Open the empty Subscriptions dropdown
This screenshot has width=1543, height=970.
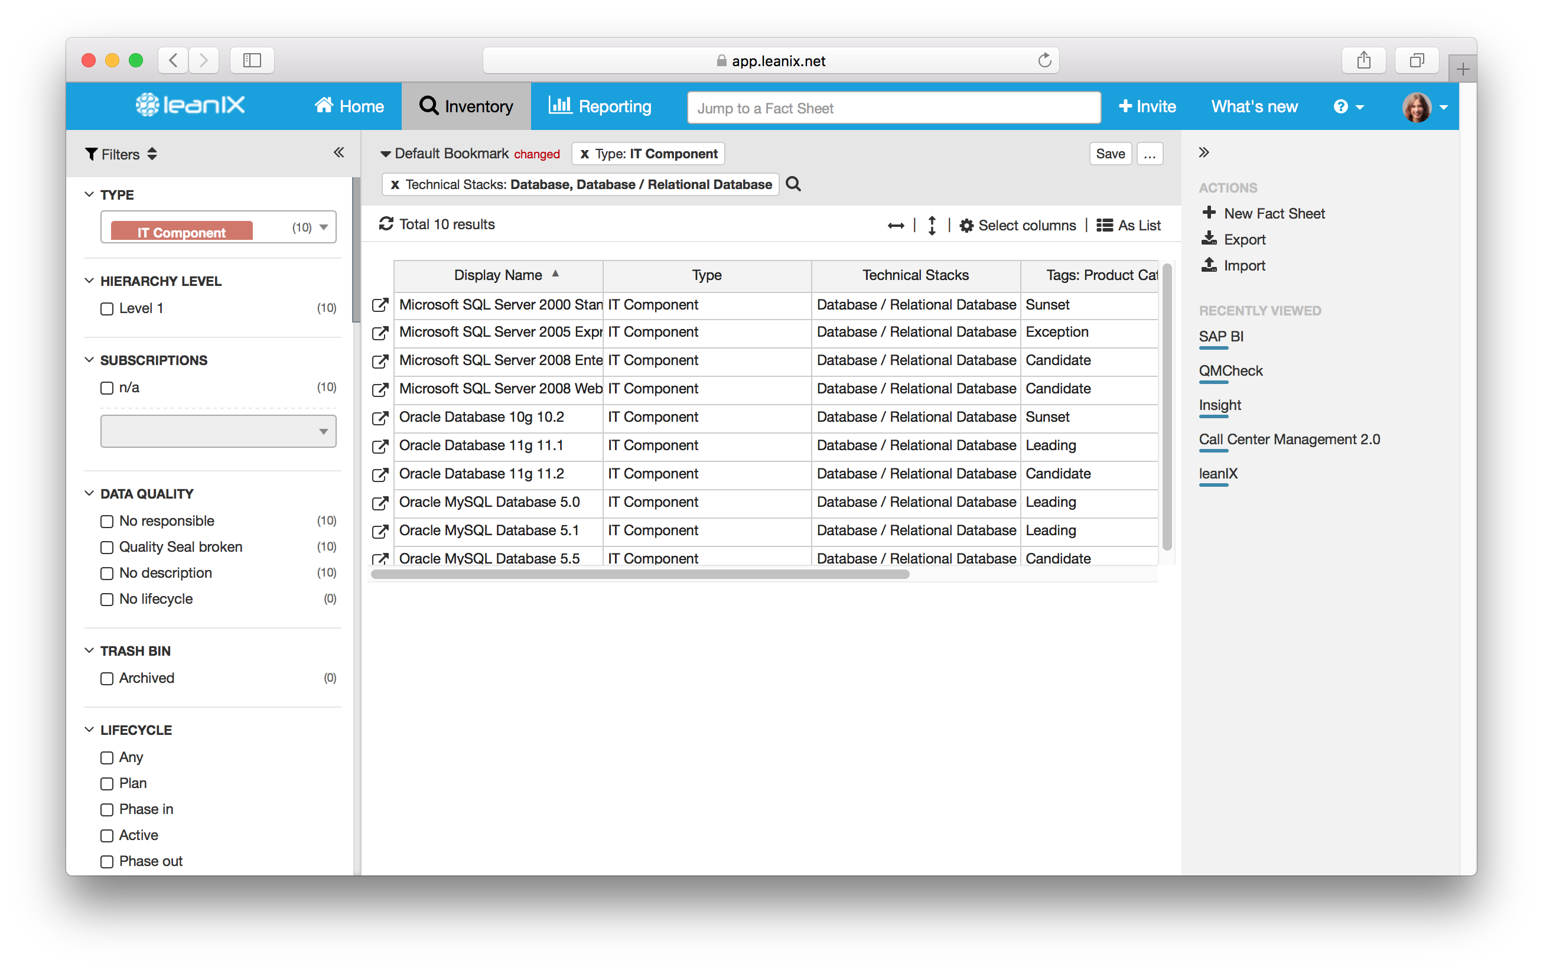click(324, 431)
